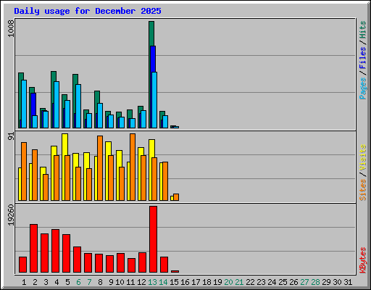Select the orange sites bar for day 11
The image size is (371, 290).
coord(133,167)
